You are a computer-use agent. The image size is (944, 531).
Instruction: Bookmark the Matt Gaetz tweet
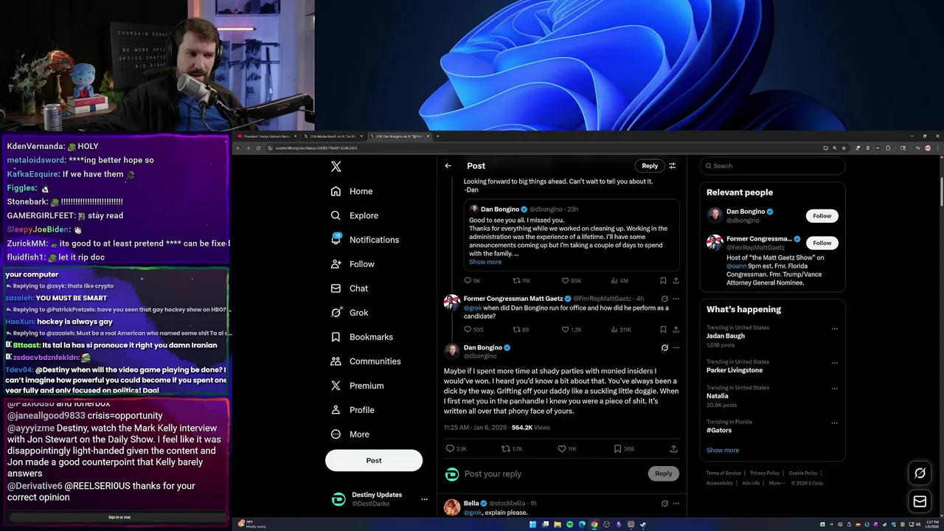663,330
